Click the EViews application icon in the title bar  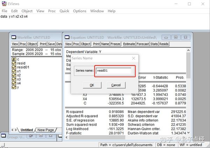(x=4, y=3)
